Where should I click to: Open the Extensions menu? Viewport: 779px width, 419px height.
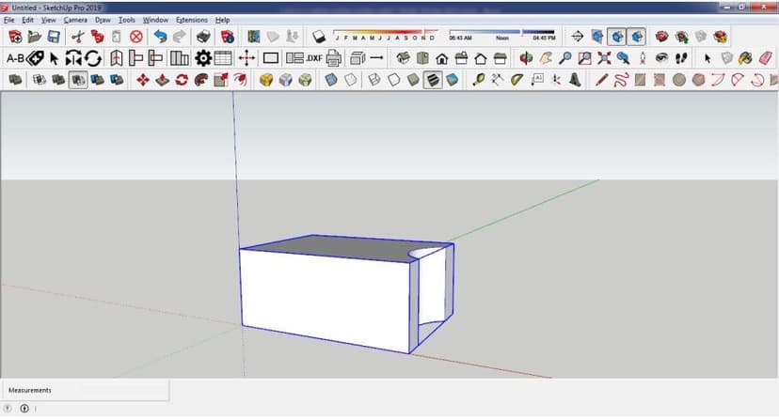click(x=191, y=20)
